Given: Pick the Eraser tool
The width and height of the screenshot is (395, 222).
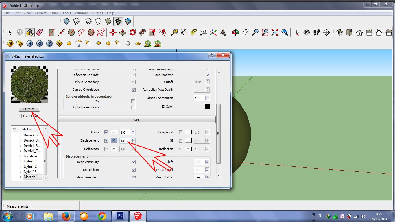Looking at the screenshot, I should click(40, 32).
